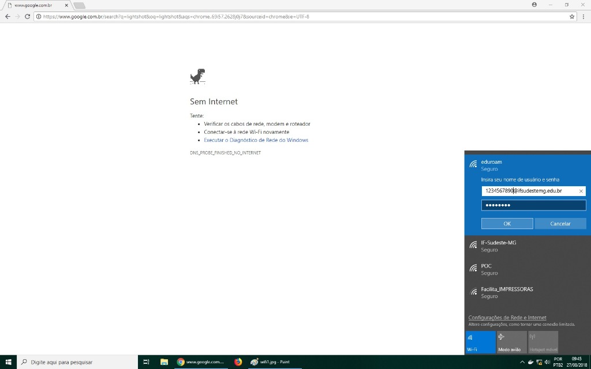Open Executar o Diagnóstico de Rede link
Viewport: 591px width, 369px height.
(256, 140)
